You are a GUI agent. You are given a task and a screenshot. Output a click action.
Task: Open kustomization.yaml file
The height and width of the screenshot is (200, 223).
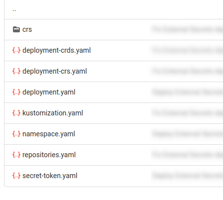click(x=53, y=113)
